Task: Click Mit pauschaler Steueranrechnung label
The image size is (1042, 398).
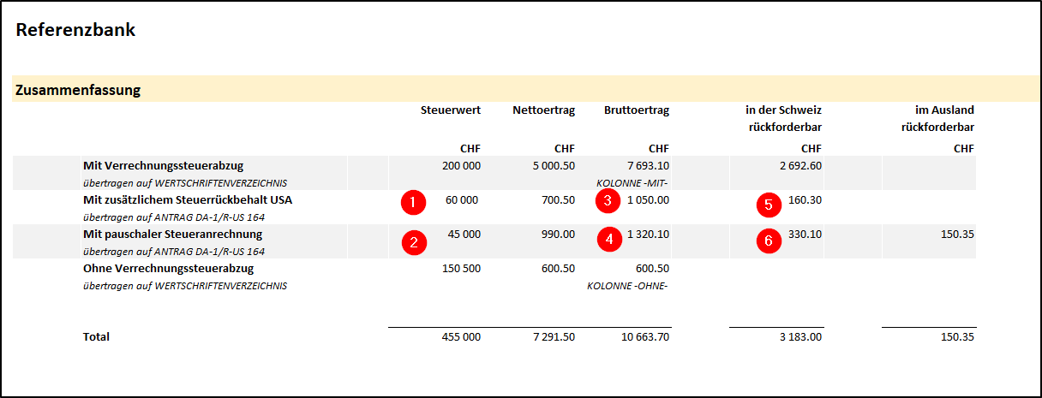Action: pyautogui.click(x=172, y=234)
